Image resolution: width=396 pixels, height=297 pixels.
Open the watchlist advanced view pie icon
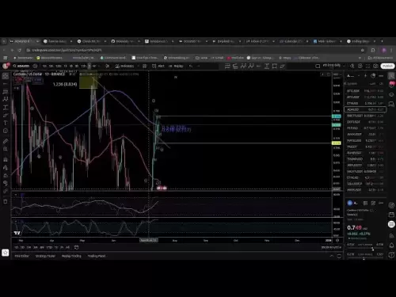tap(373, 76)
